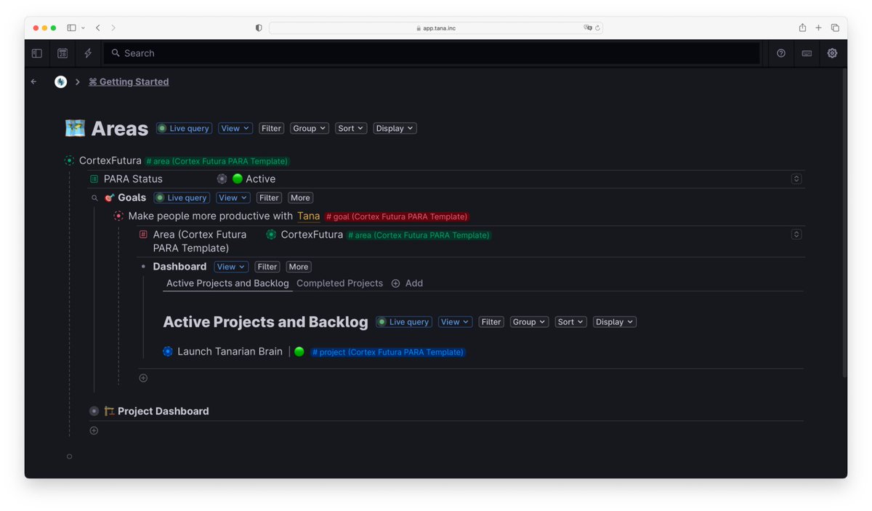This screenshot has width=872, height=511.
Task: Open the keyboard shortcuts icon
Action: click(807, 53)
